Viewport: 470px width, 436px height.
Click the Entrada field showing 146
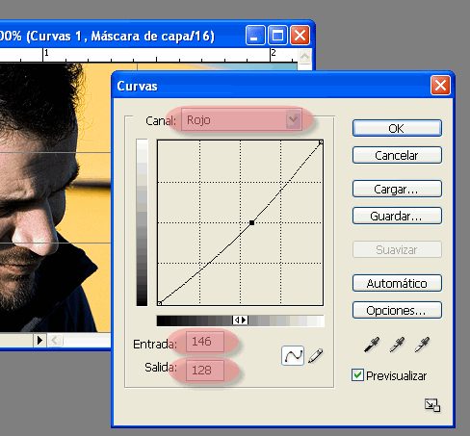(x=205, y=342)
